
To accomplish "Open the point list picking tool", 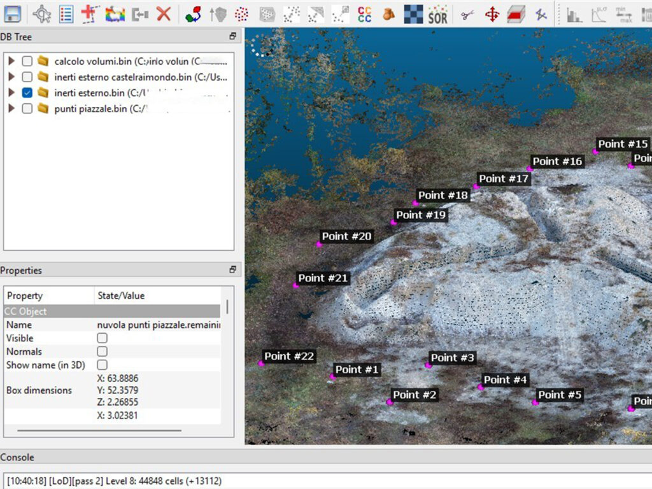I will [66, 13].
